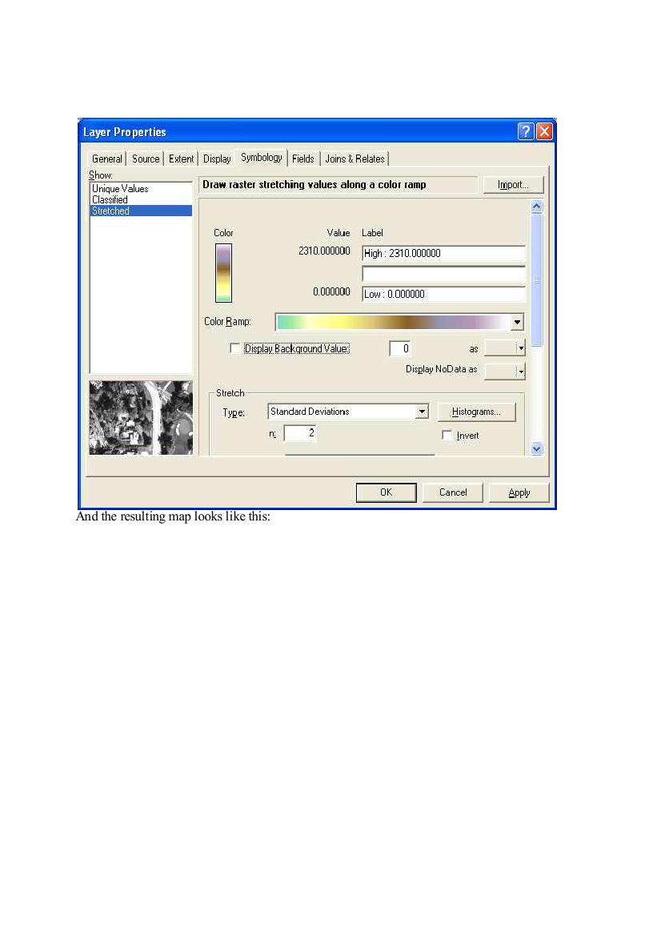Click the vertical color ramp swatch

223,273
